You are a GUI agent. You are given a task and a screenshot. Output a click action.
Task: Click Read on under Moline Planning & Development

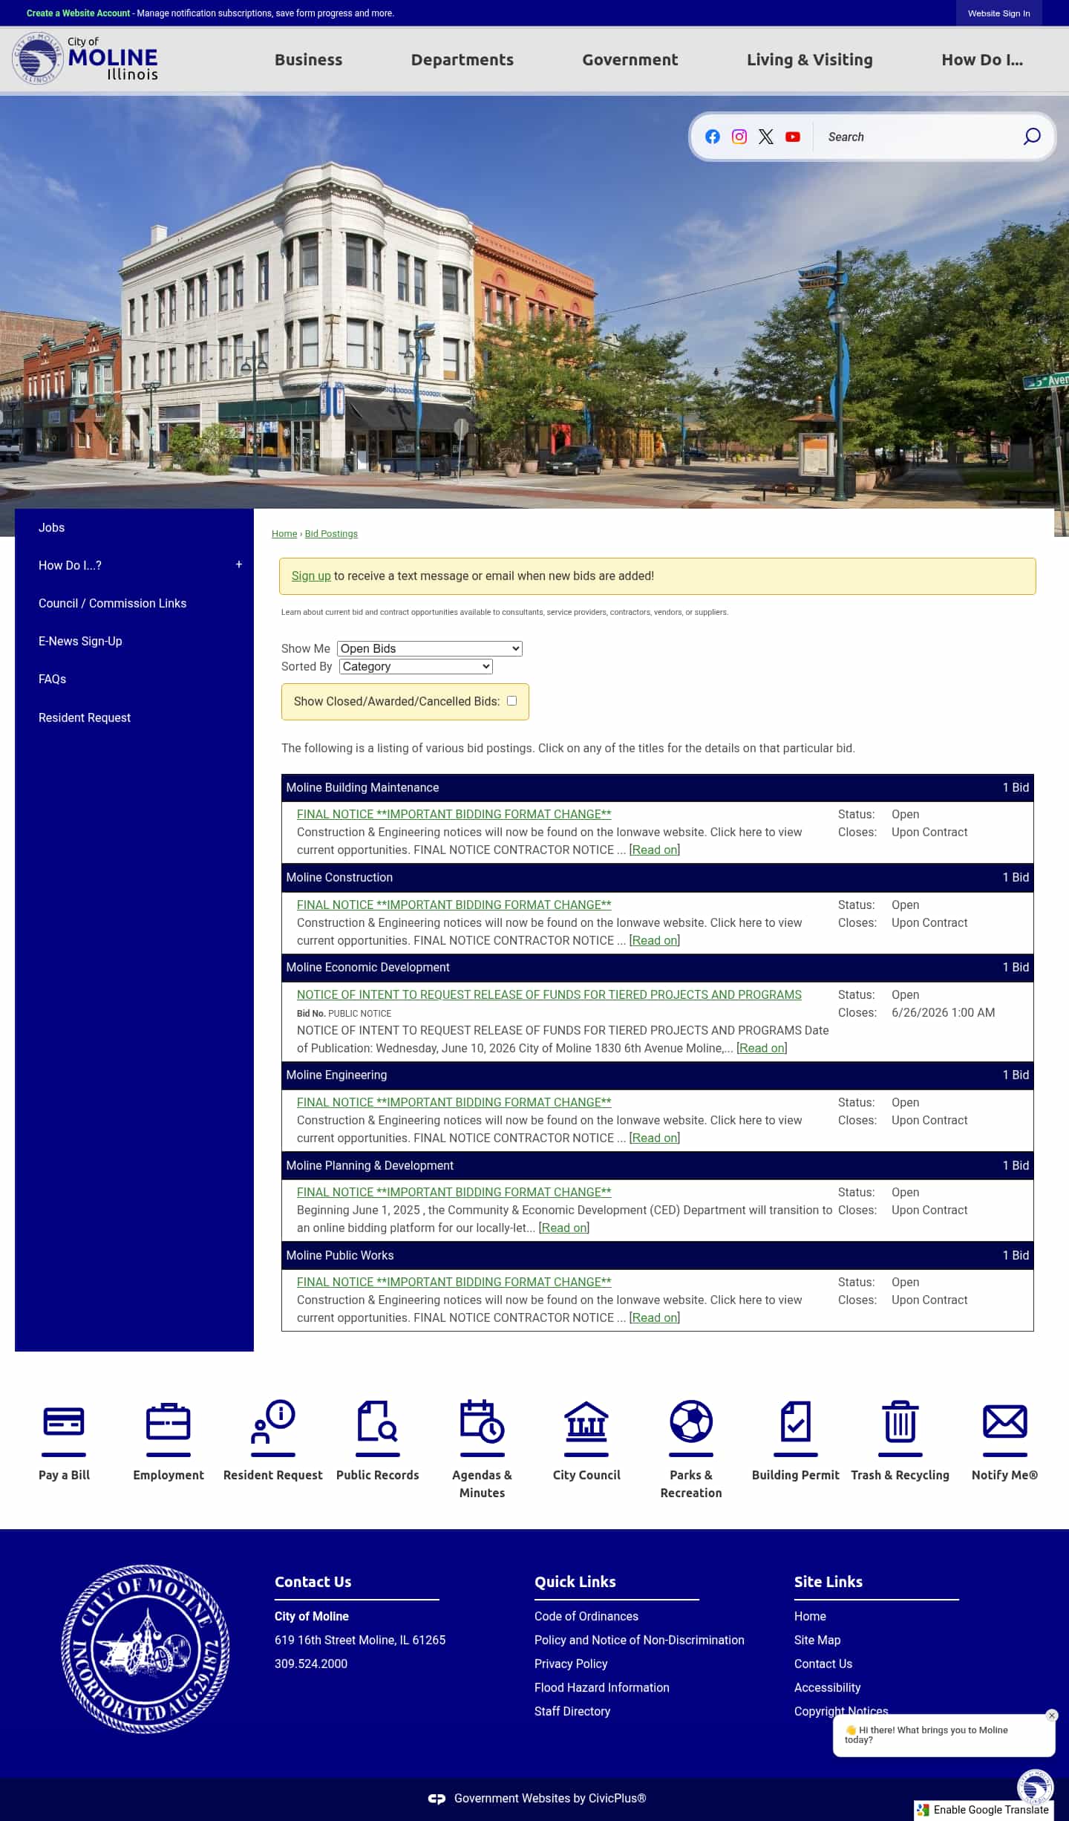tap(564, 1228)
